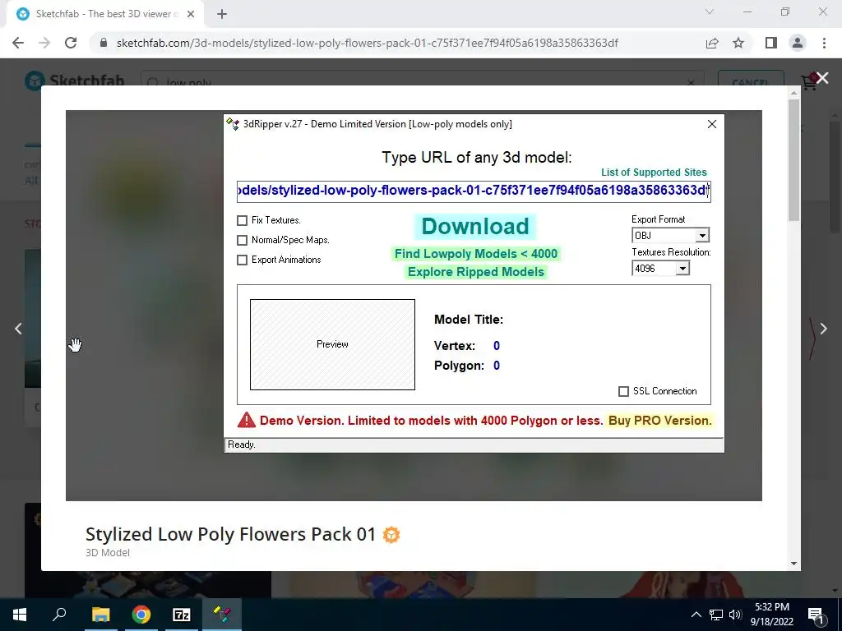
Task: Select the Sketchfab browser tab
Action: (x=103, y=14)
